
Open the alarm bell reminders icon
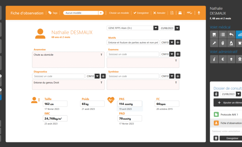click(x=239, y=43)
